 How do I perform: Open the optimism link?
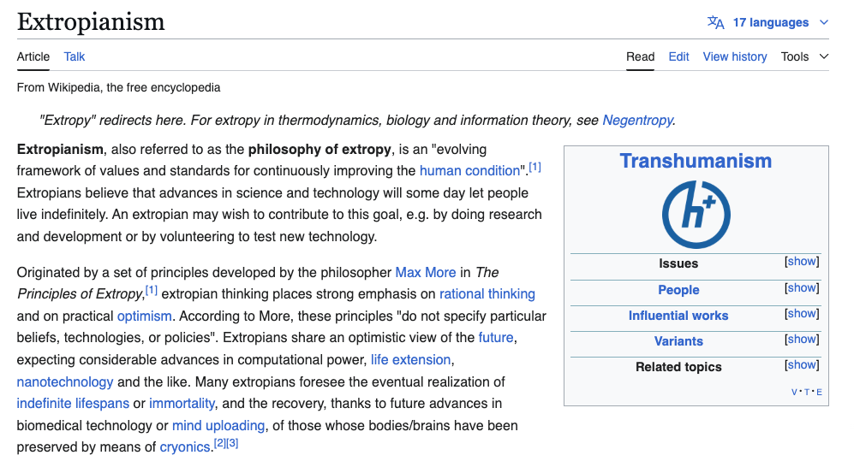point(144,316)
